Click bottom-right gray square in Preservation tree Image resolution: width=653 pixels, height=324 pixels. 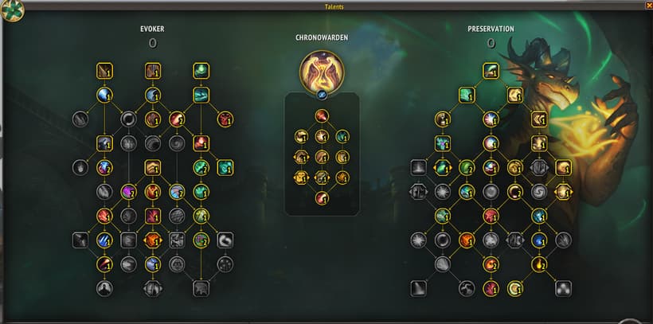click(x=564, y=288)
